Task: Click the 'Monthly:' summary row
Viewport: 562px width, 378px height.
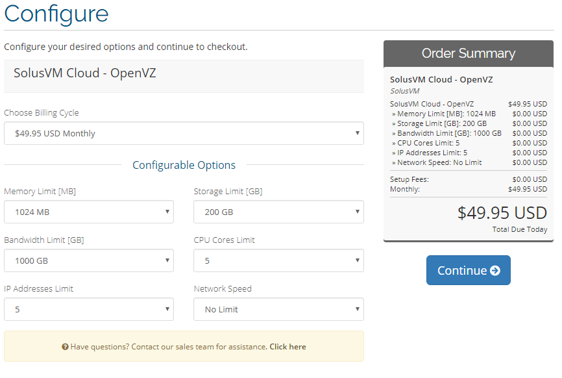Action: [x=469, y=189]
